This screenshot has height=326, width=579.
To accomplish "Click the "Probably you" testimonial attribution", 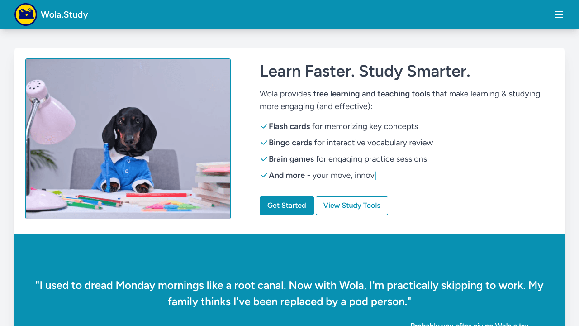I will click(x=468, y=324).
